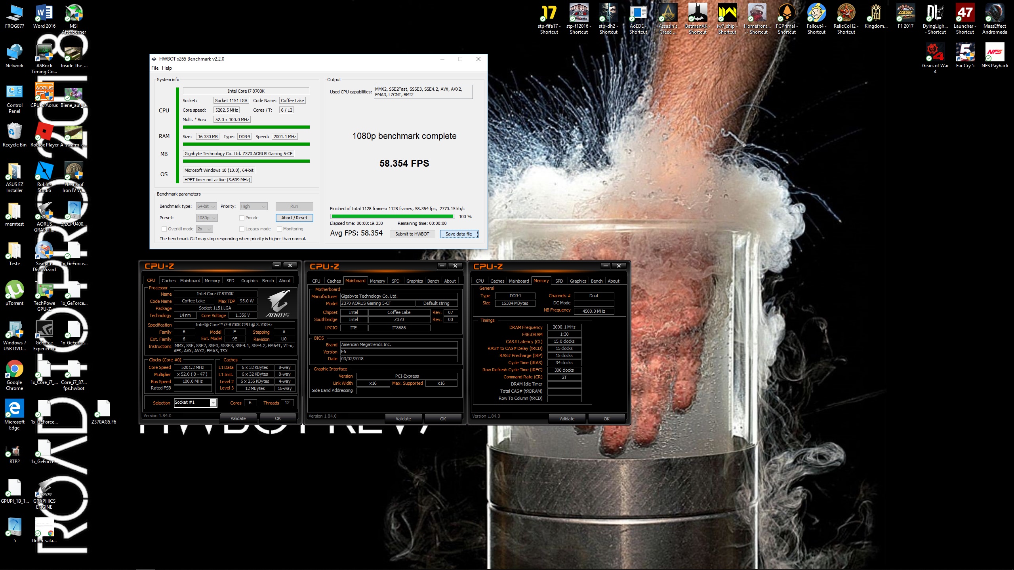
Task: Click the "58.354 FPS" result text
Action: [x=404, y=163]
